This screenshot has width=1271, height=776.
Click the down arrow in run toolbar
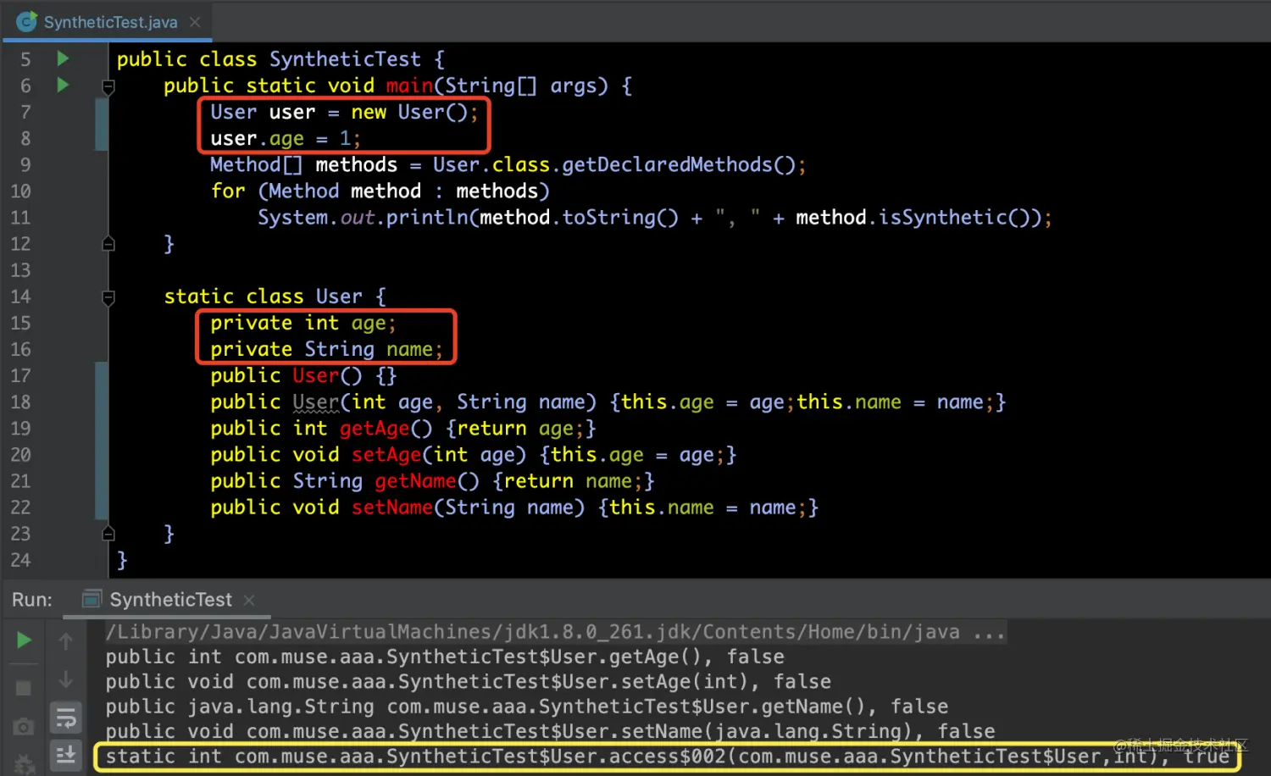click(65, 679)
